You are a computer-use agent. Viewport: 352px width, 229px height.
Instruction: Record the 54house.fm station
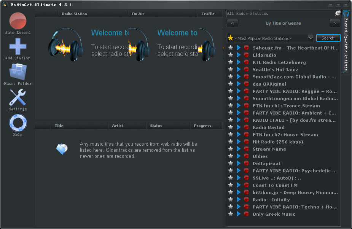[246, 48]
